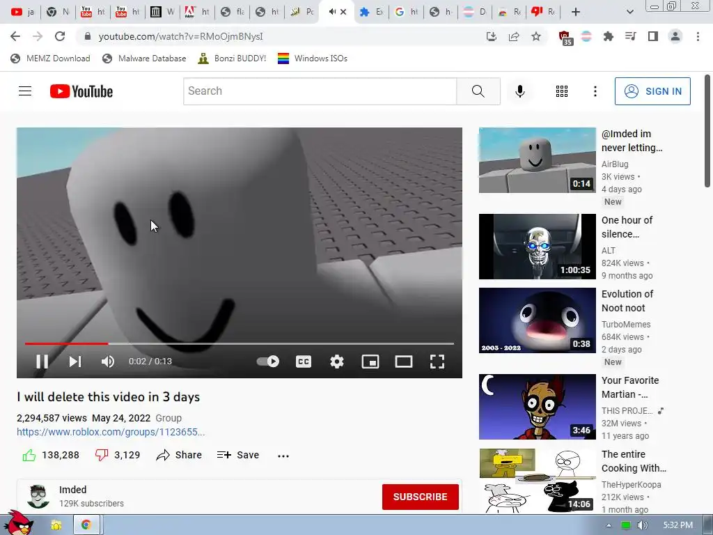713x535 pixels.
Task: Open the uBlock extension showing 35
Action: tap(565, 38)
